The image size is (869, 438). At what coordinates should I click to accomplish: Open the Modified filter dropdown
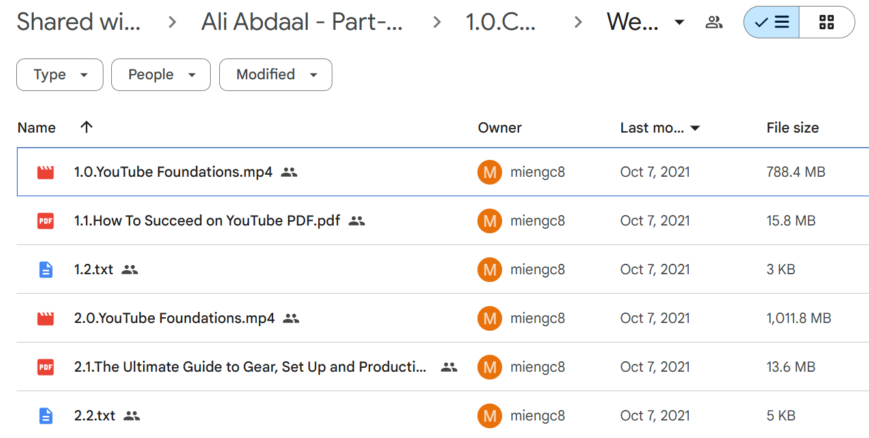(276, 75)
